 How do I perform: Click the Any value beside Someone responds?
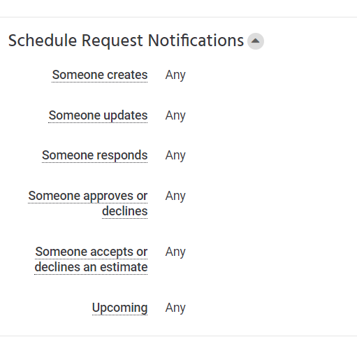click(x=175, y=155)
